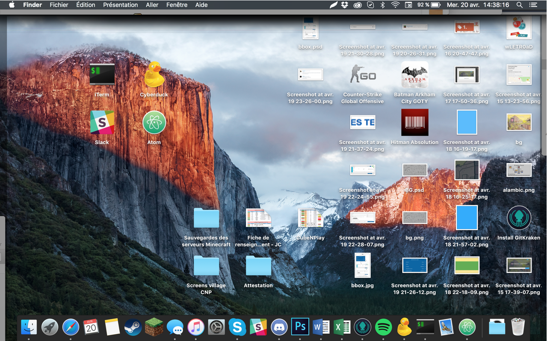Open the Présentation menu
Viewport: 547px width, 341px height.
(x=120, y=5)
